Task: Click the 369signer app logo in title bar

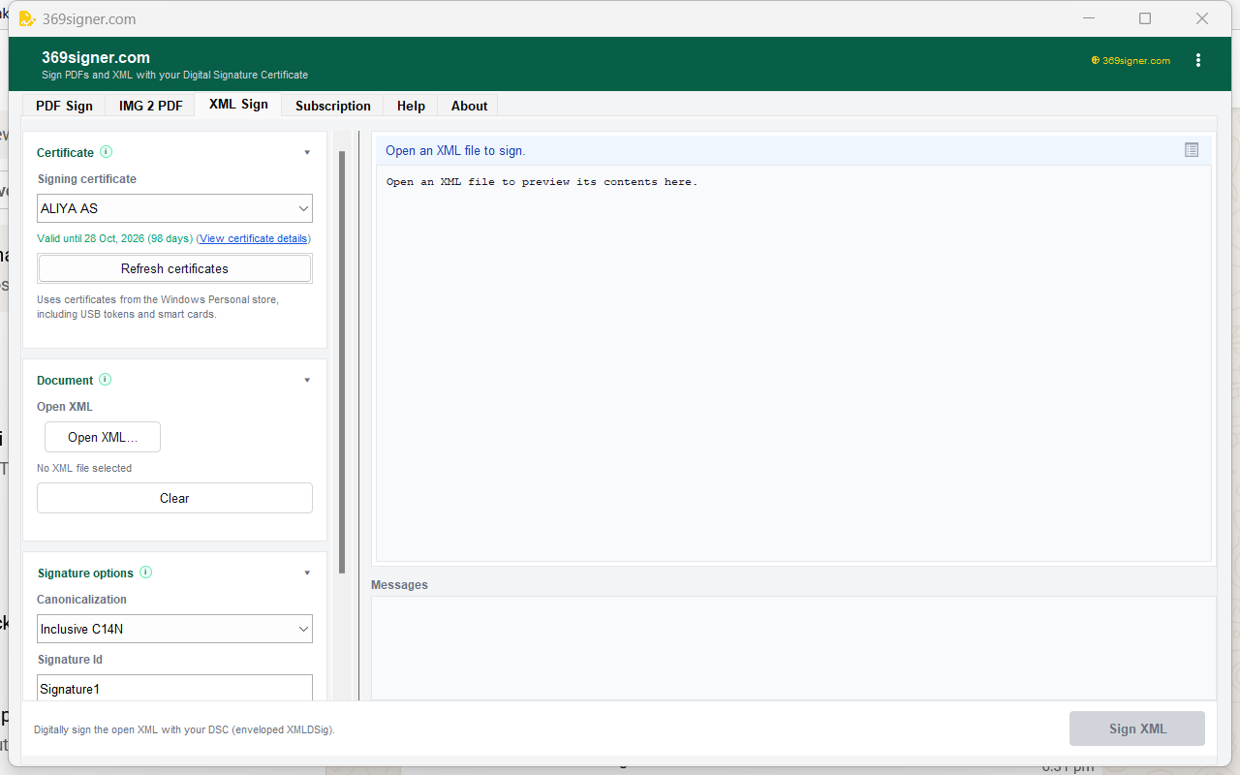Action: 27,18
